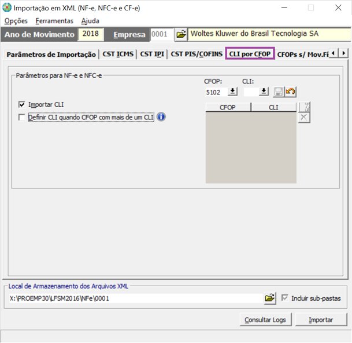The height and width of the screenshot is (343, 352).
Task: Open the CLI dropdown arrow
Action: pos(264,92)
